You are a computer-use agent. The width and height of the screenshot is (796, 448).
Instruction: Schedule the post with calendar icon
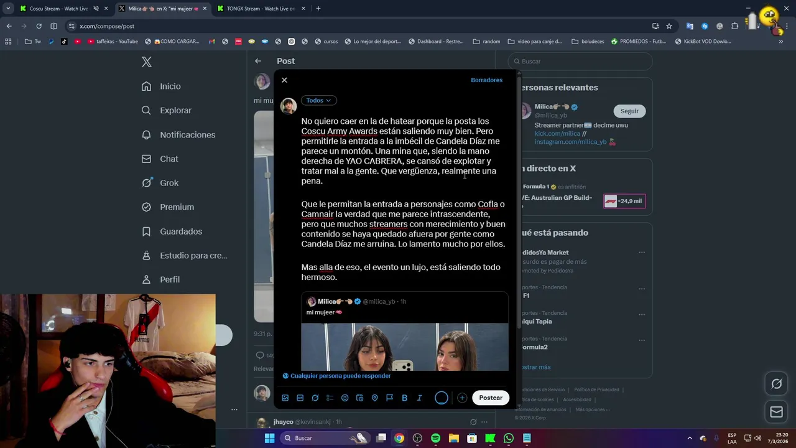pos(360,398)
